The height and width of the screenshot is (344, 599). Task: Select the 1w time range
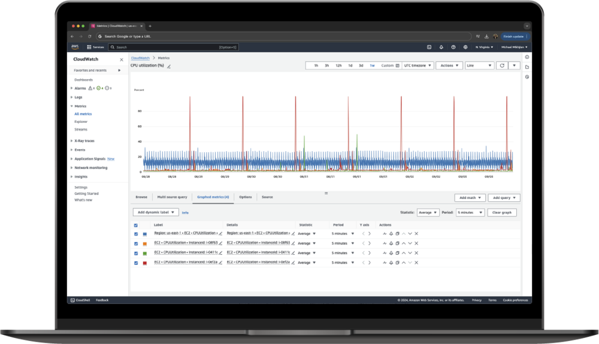tap(372, 66)
